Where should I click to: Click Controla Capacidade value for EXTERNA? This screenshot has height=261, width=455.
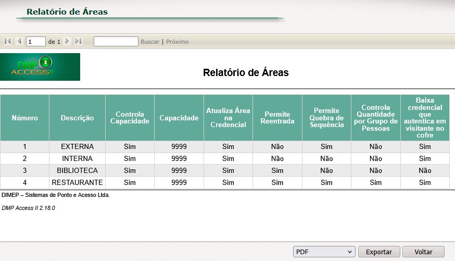tap(130, 146)
